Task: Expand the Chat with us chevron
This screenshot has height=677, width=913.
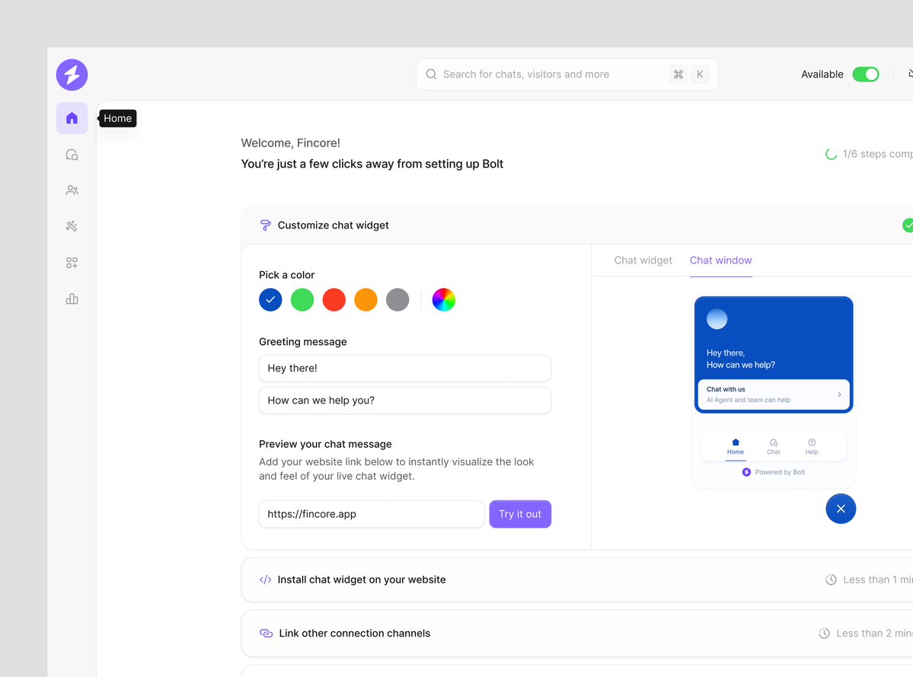Action: (x=839, y=394)
